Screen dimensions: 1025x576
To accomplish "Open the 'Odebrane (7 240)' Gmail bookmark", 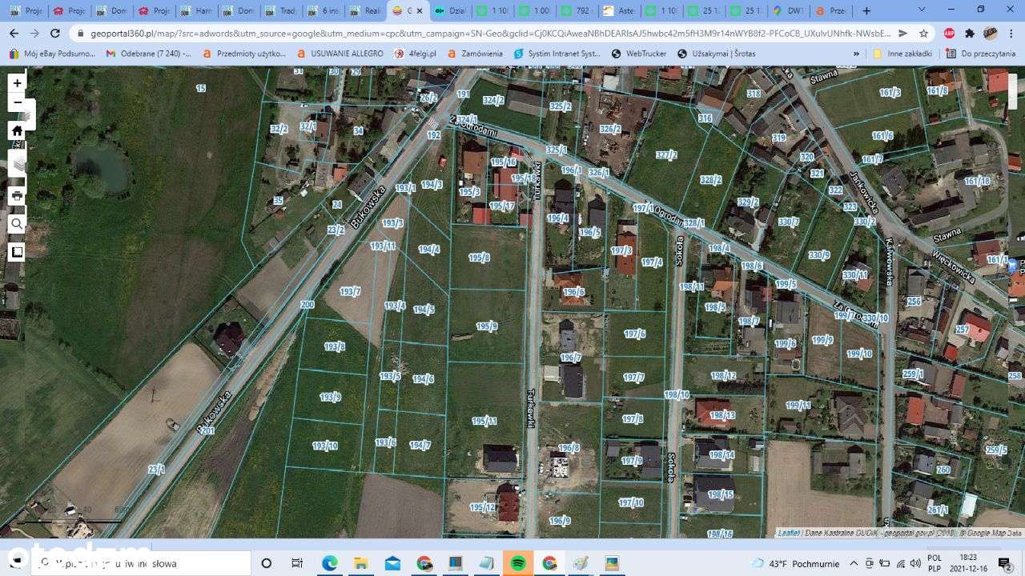I will point(149,54).
